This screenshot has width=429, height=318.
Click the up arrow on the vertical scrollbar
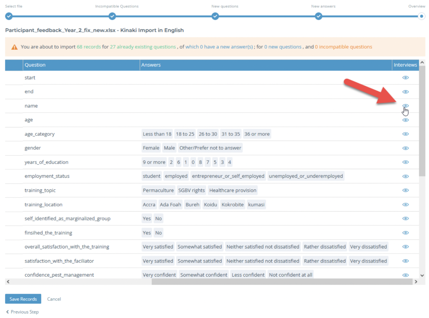click(422, 63)
